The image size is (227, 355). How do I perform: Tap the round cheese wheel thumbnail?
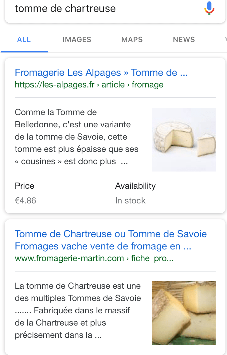point(183,139)
